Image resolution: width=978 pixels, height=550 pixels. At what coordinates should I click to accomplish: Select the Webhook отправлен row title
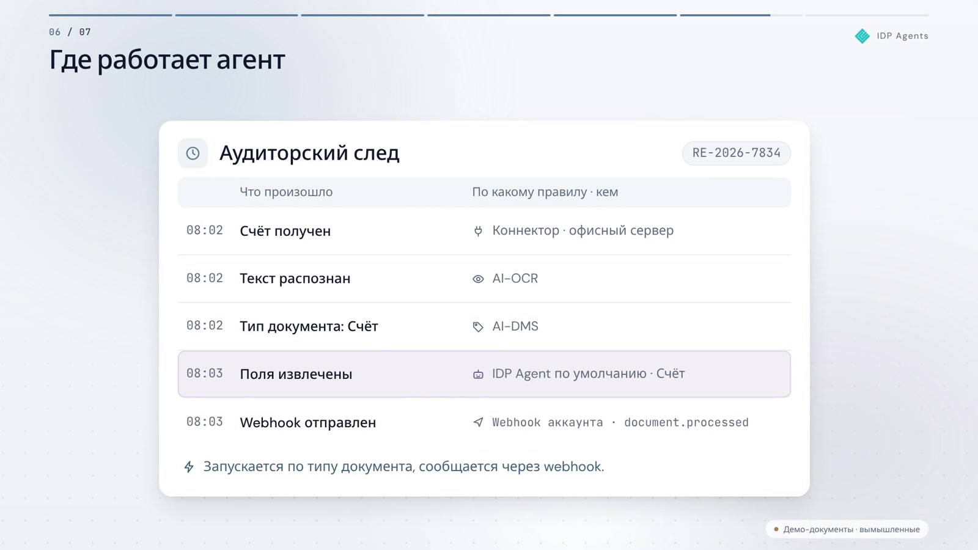click(307, 422)
